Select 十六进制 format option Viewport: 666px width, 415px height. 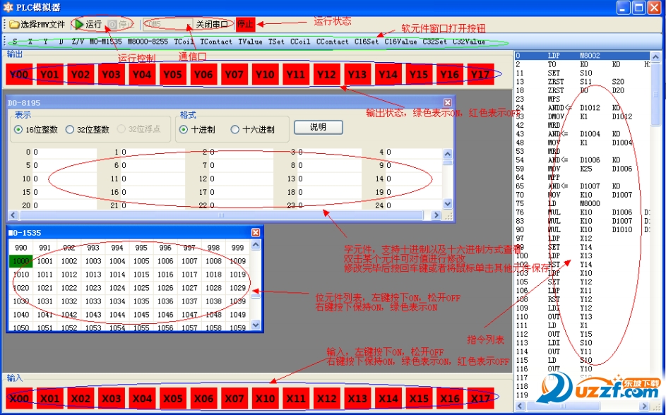point(252,129)
